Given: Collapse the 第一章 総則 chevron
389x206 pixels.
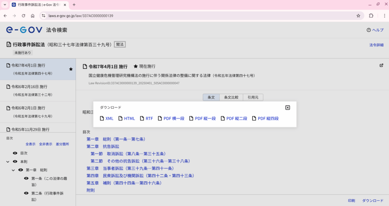Looking at the screenshot, I should pyautogui.click(x=13, y=170).
